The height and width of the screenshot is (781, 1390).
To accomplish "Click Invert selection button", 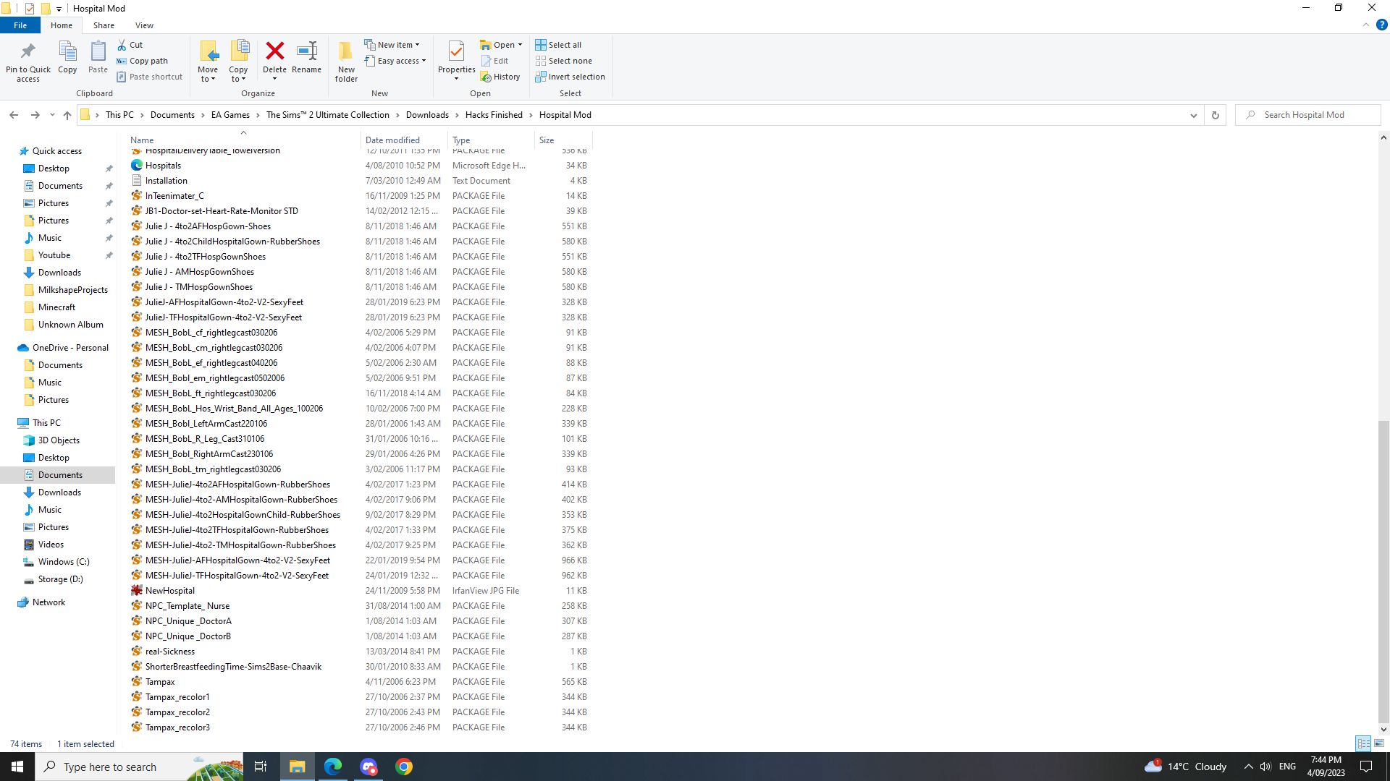I will [x=570, y=77].
